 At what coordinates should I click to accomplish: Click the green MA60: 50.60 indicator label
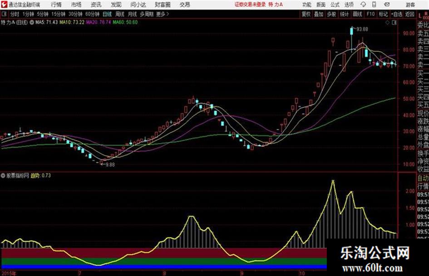click(125, 22)
